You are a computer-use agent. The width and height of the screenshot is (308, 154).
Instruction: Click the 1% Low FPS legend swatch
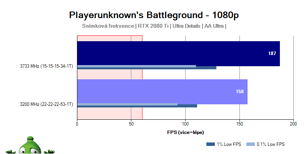point(210,144)
